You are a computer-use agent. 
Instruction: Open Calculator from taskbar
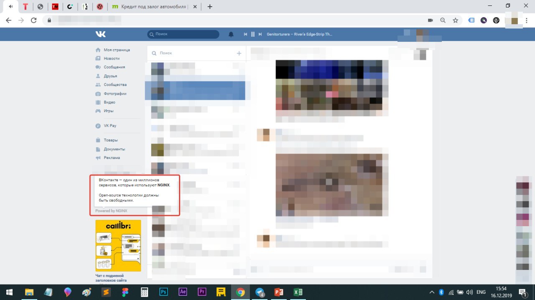tap(145, 292)
